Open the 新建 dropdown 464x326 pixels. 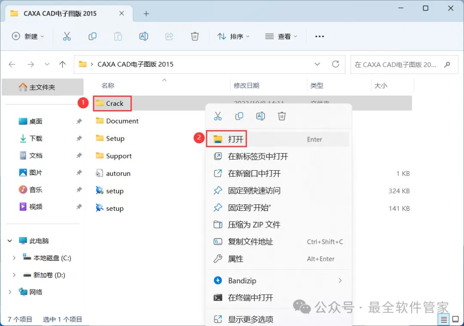[x=28, y=37]
